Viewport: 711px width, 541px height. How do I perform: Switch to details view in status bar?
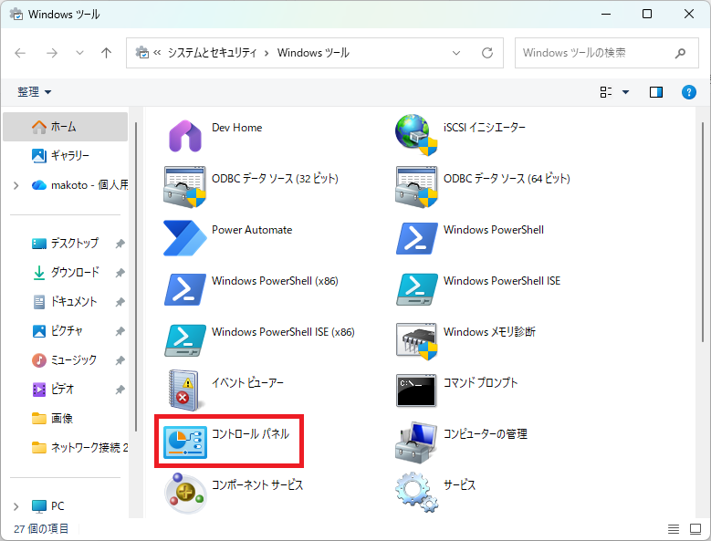pyautogui.click(x=673, y=529)
